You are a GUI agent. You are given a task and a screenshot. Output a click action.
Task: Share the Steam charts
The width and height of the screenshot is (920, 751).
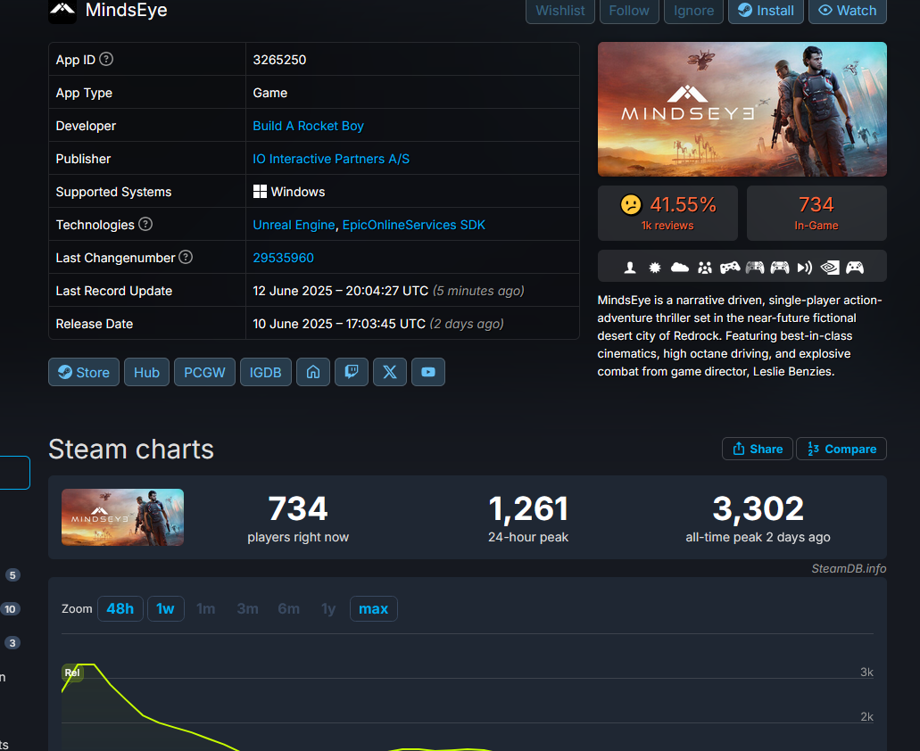pyautogui.click(x=758, y=449)
